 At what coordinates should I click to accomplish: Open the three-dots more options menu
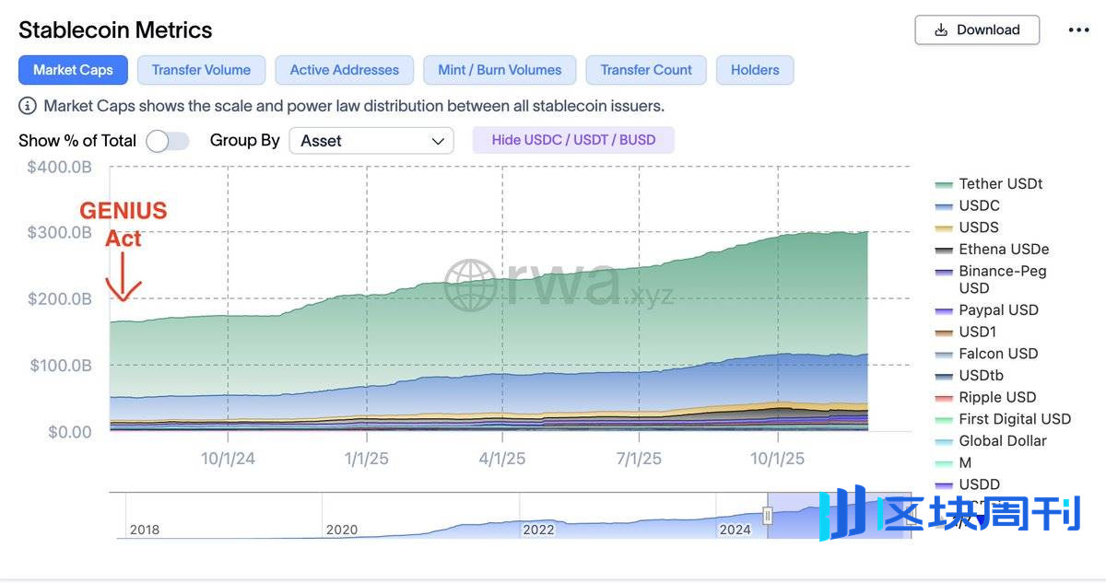[x=1078, y=30]
